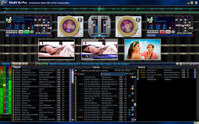Select Put It There by Paul McCartney
The height and width of the screenshot is (124, 199).
pyautogui.click(x=104, y=101)
